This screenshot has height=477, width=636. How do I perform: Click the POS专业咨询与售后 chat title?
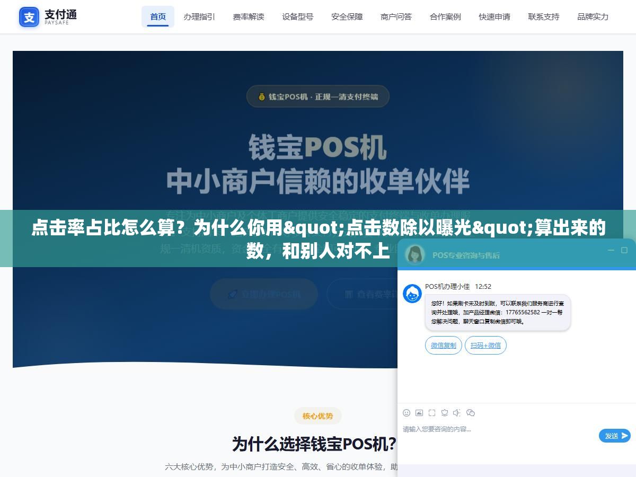(466, 255)
